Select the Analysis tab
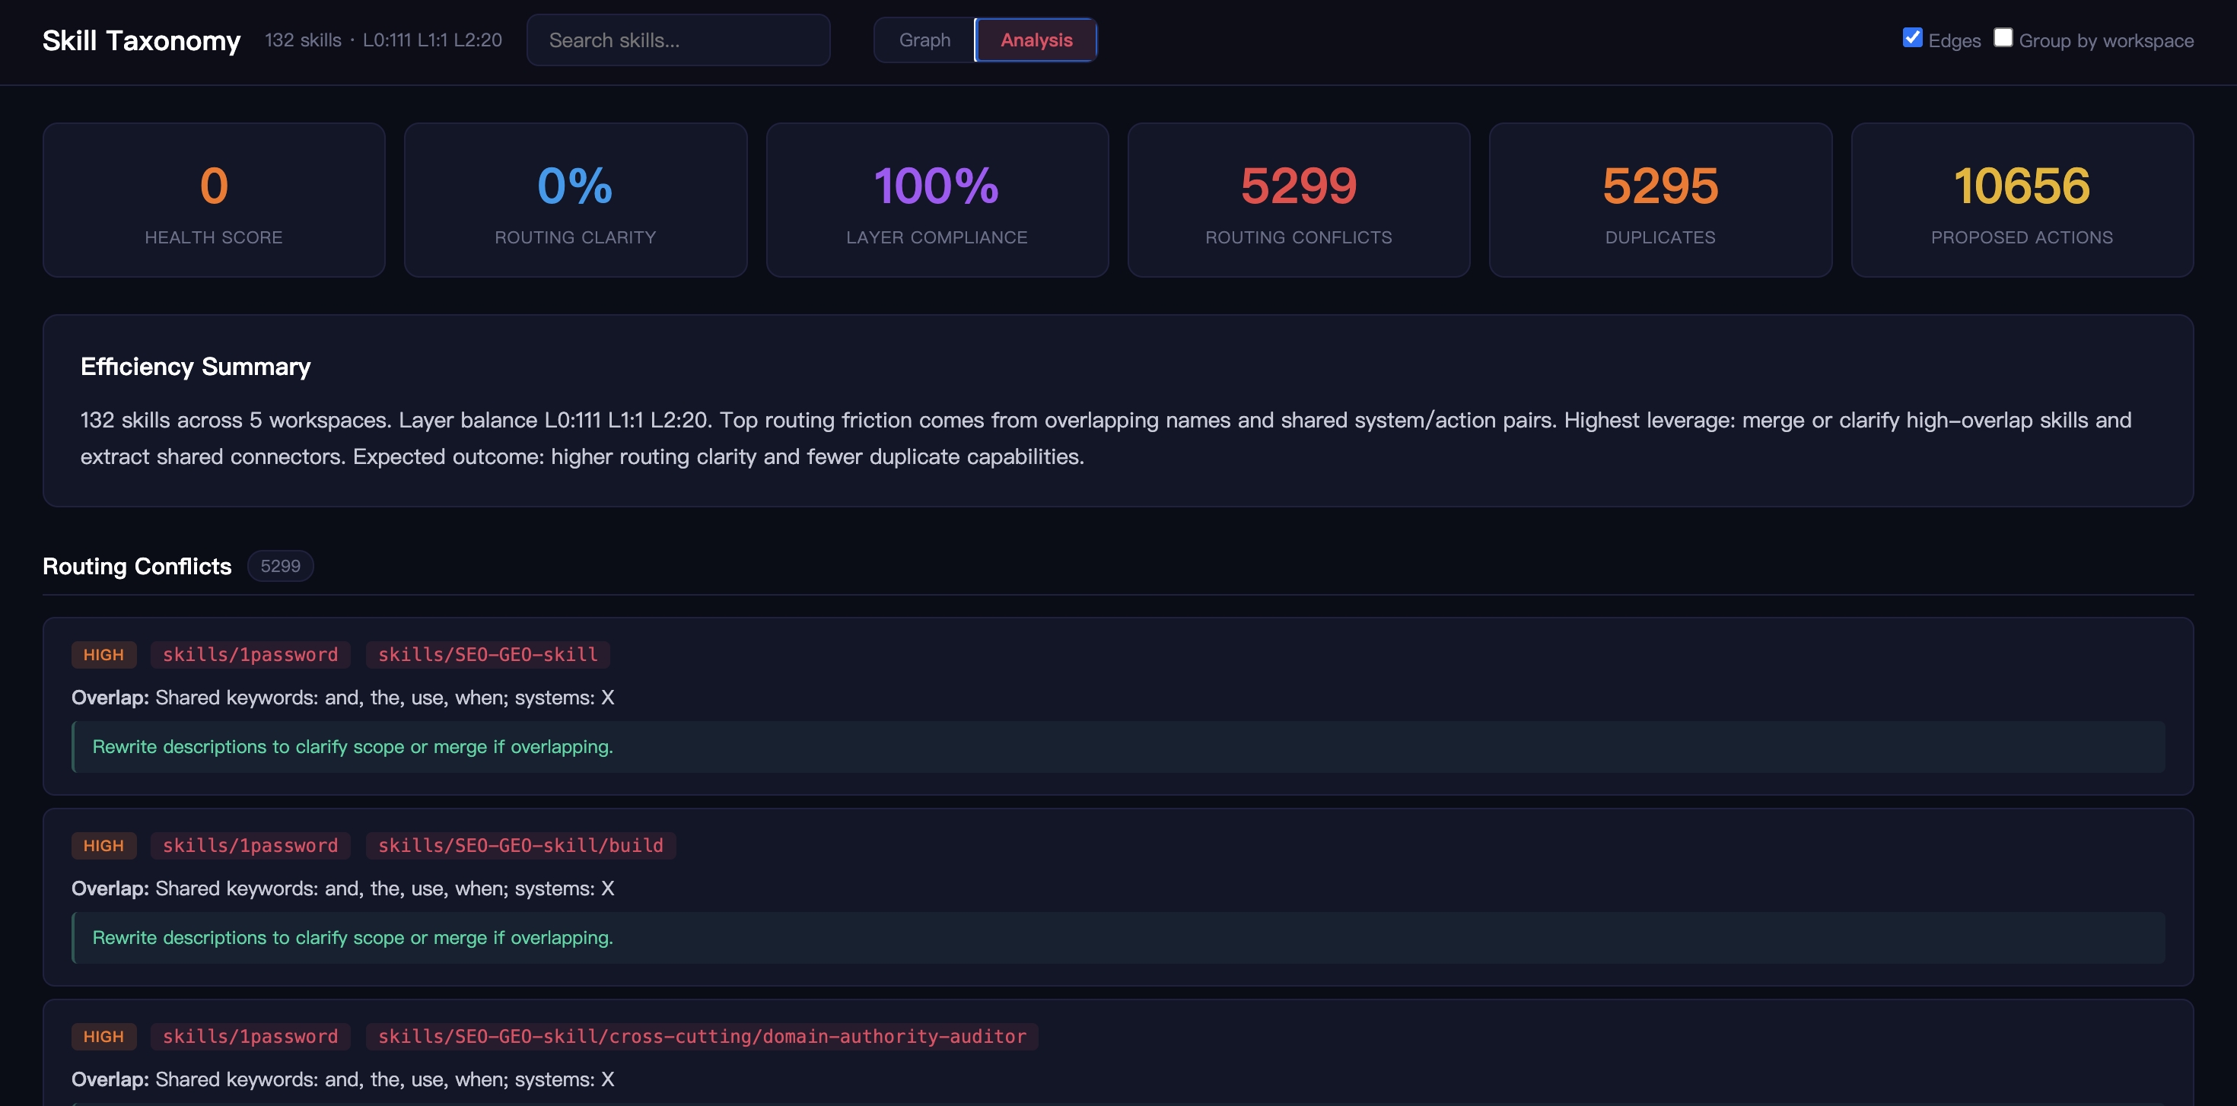Viewport: 2237px width, 1106px height. [x=1035, y=40]
